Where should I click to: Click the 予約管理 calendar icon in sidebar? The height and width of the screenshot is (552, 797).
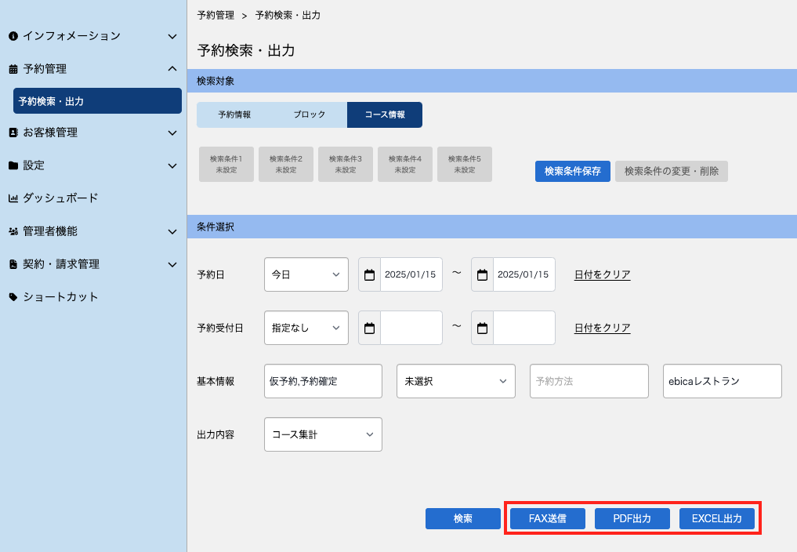[13, 69]
